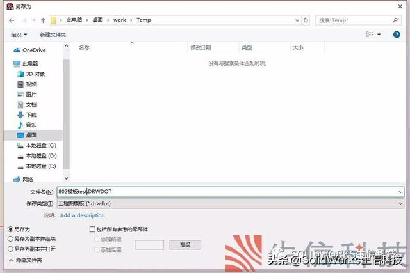Open 文档 folder in sidebar
410x273 pixels.
pyautogui.click(x=27, y=105)
